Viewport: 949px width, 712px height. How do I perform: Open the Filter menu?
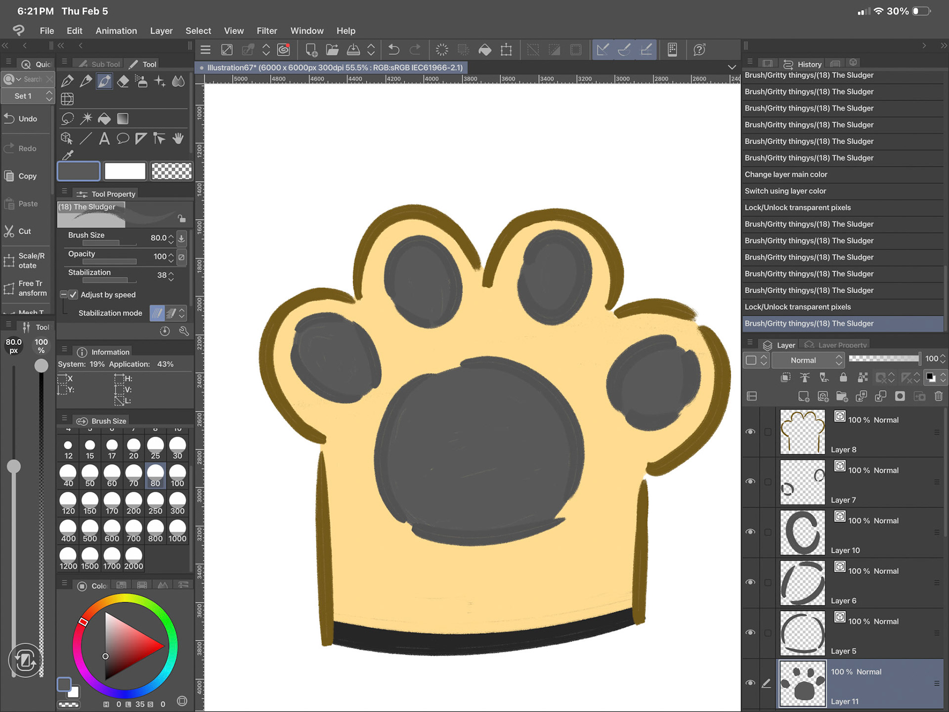266,31
